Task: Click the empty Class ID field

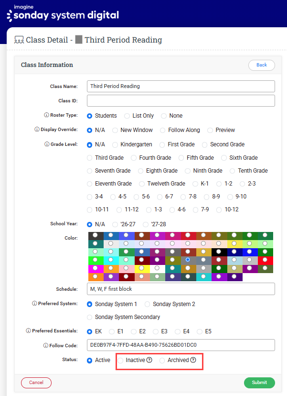Action: click(x=181, y=100)
